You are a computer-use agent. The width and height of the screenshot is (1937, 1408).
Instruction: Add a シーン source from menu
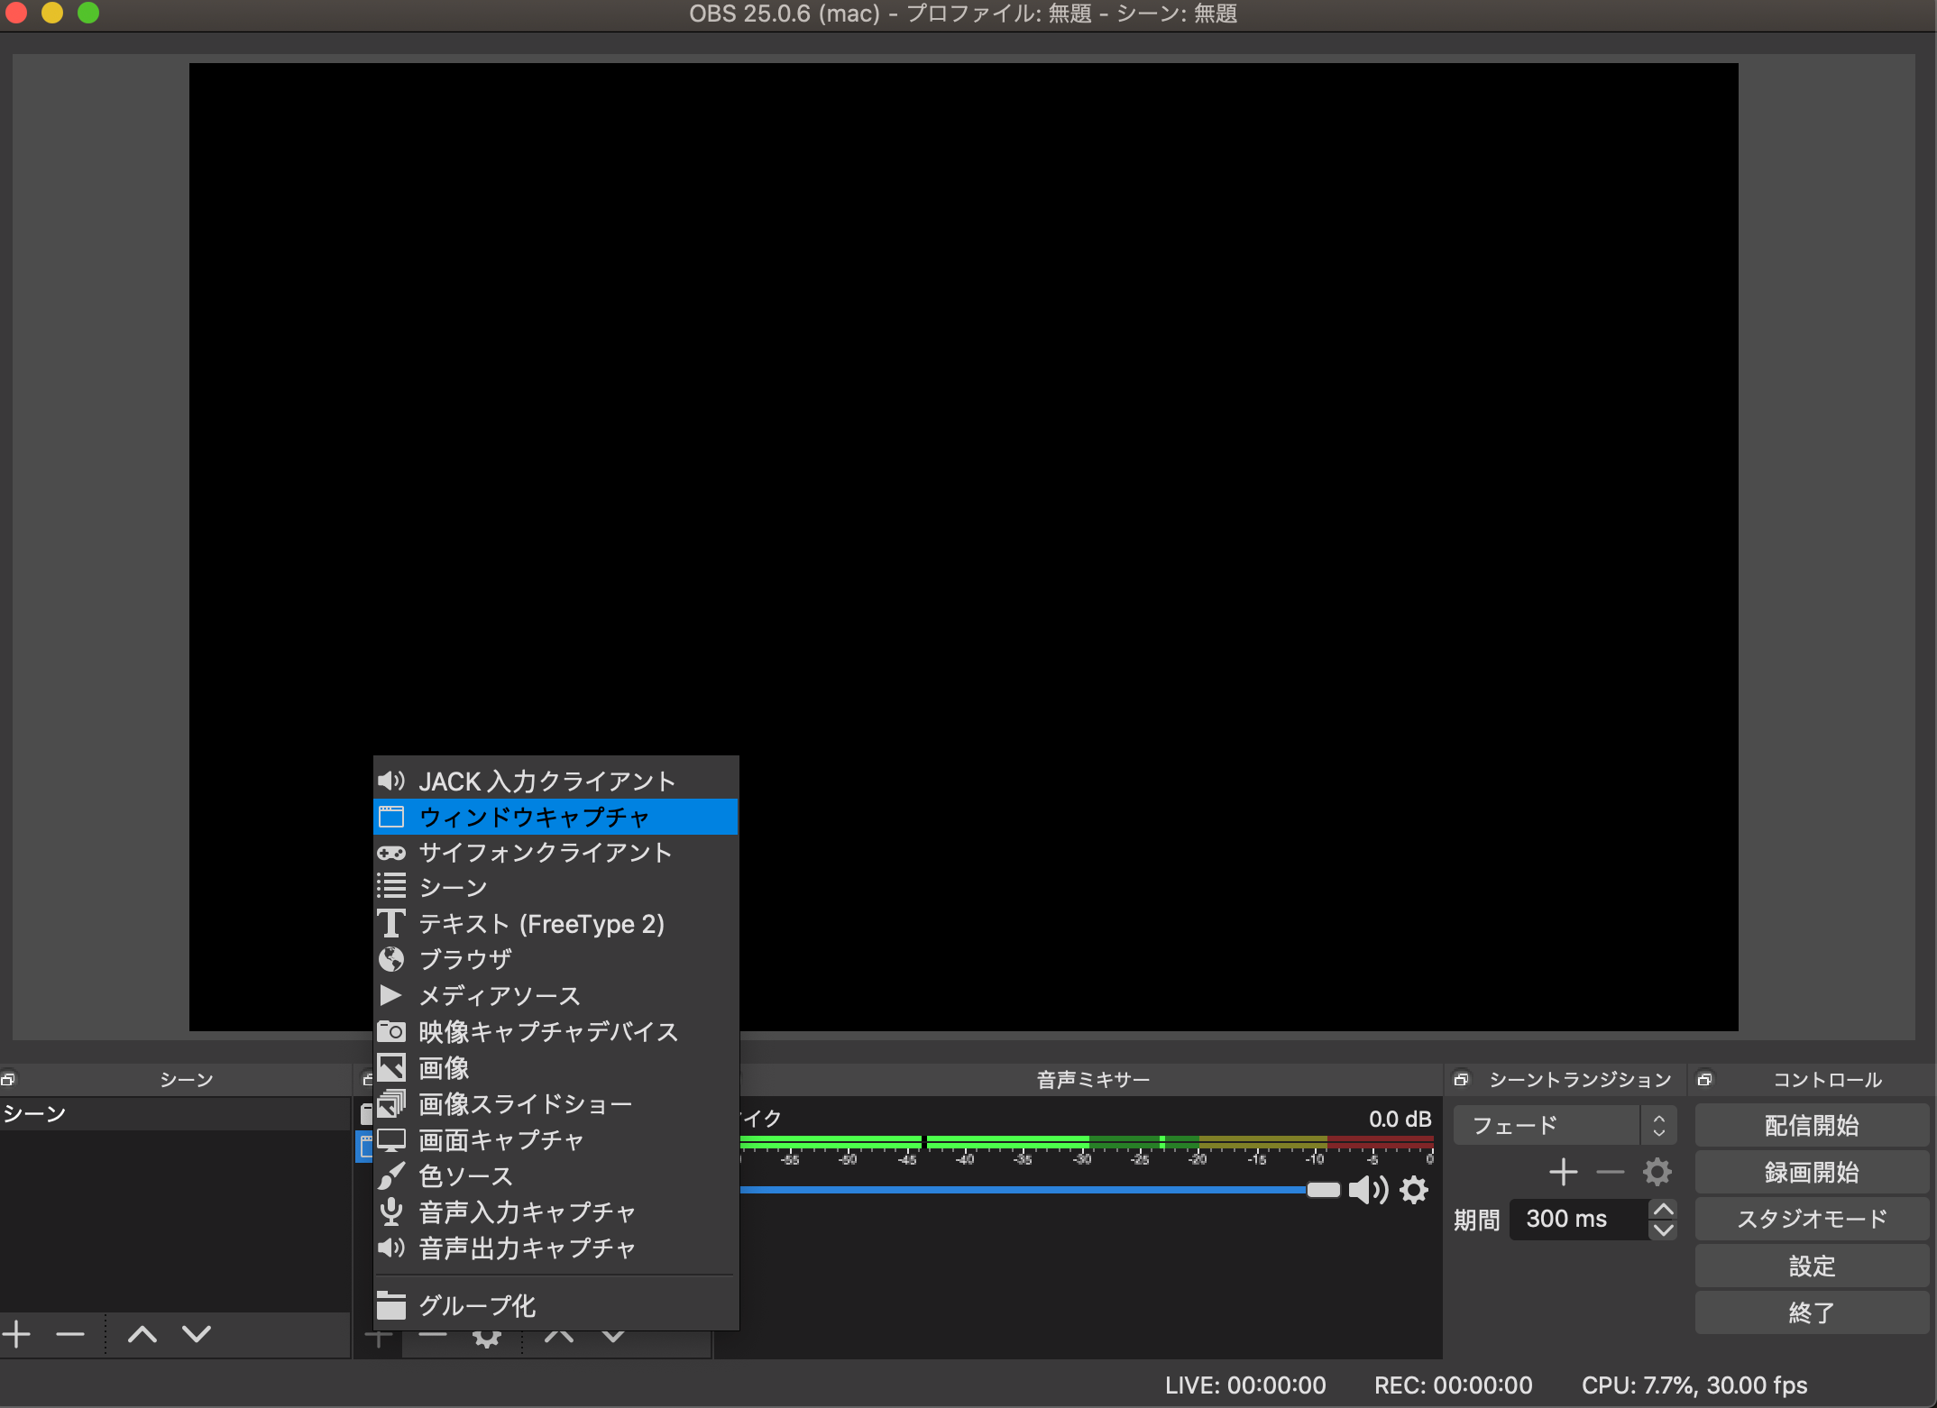[x=555, y=888]
